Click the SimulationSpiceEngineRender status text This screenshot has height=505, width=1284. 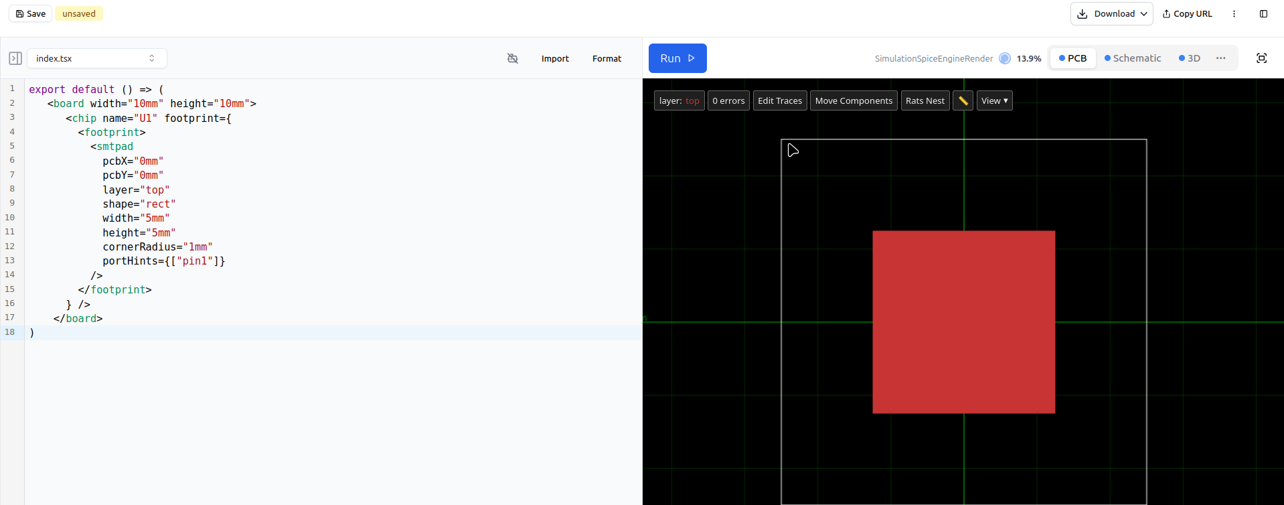[x=934, y=58]
